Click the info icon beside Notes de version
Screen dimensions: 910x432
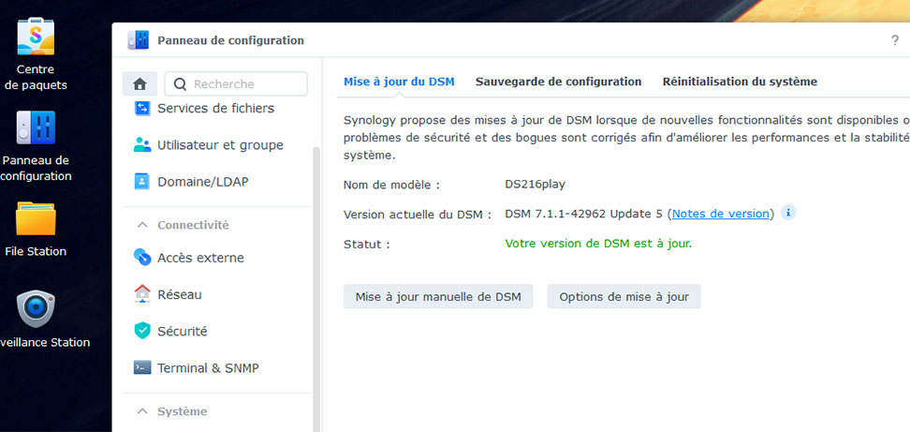pyautogui.click(x=787, y=213)
